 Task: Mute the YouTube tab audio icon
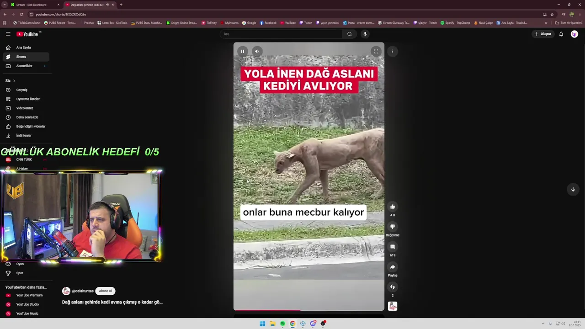click(107, 5)
